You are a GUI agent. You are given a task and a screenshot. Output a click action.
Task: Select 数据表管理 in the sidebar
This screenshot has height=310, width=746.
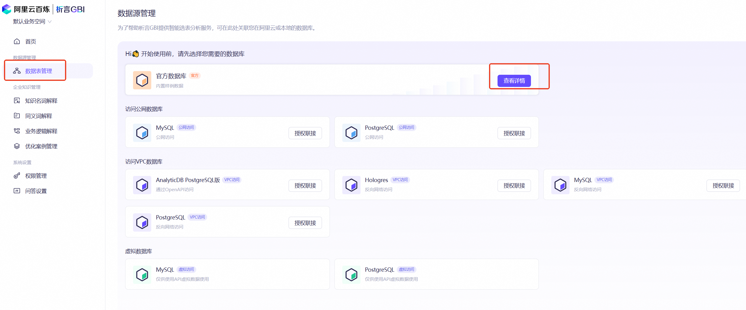(x=39, y=71)
